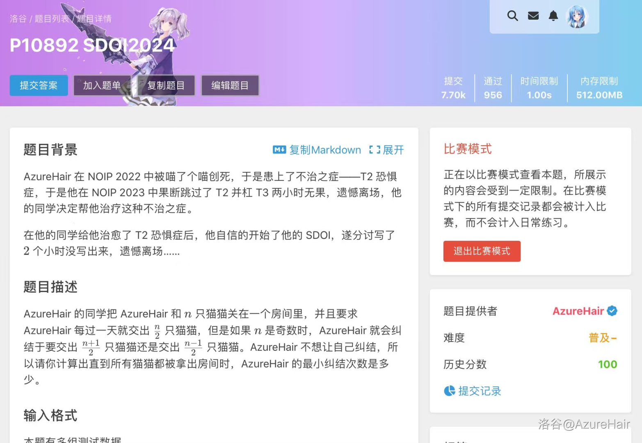Navigate to 题目列表 breadcrumb link
The height and width of the screenshot is (443, 642).
click(52, 19)
